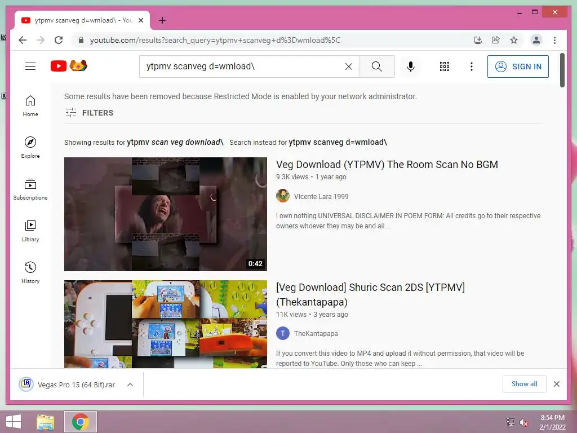Click Show all downloads
The width and height of the screenshot is (577, 433).
(524, 383)
